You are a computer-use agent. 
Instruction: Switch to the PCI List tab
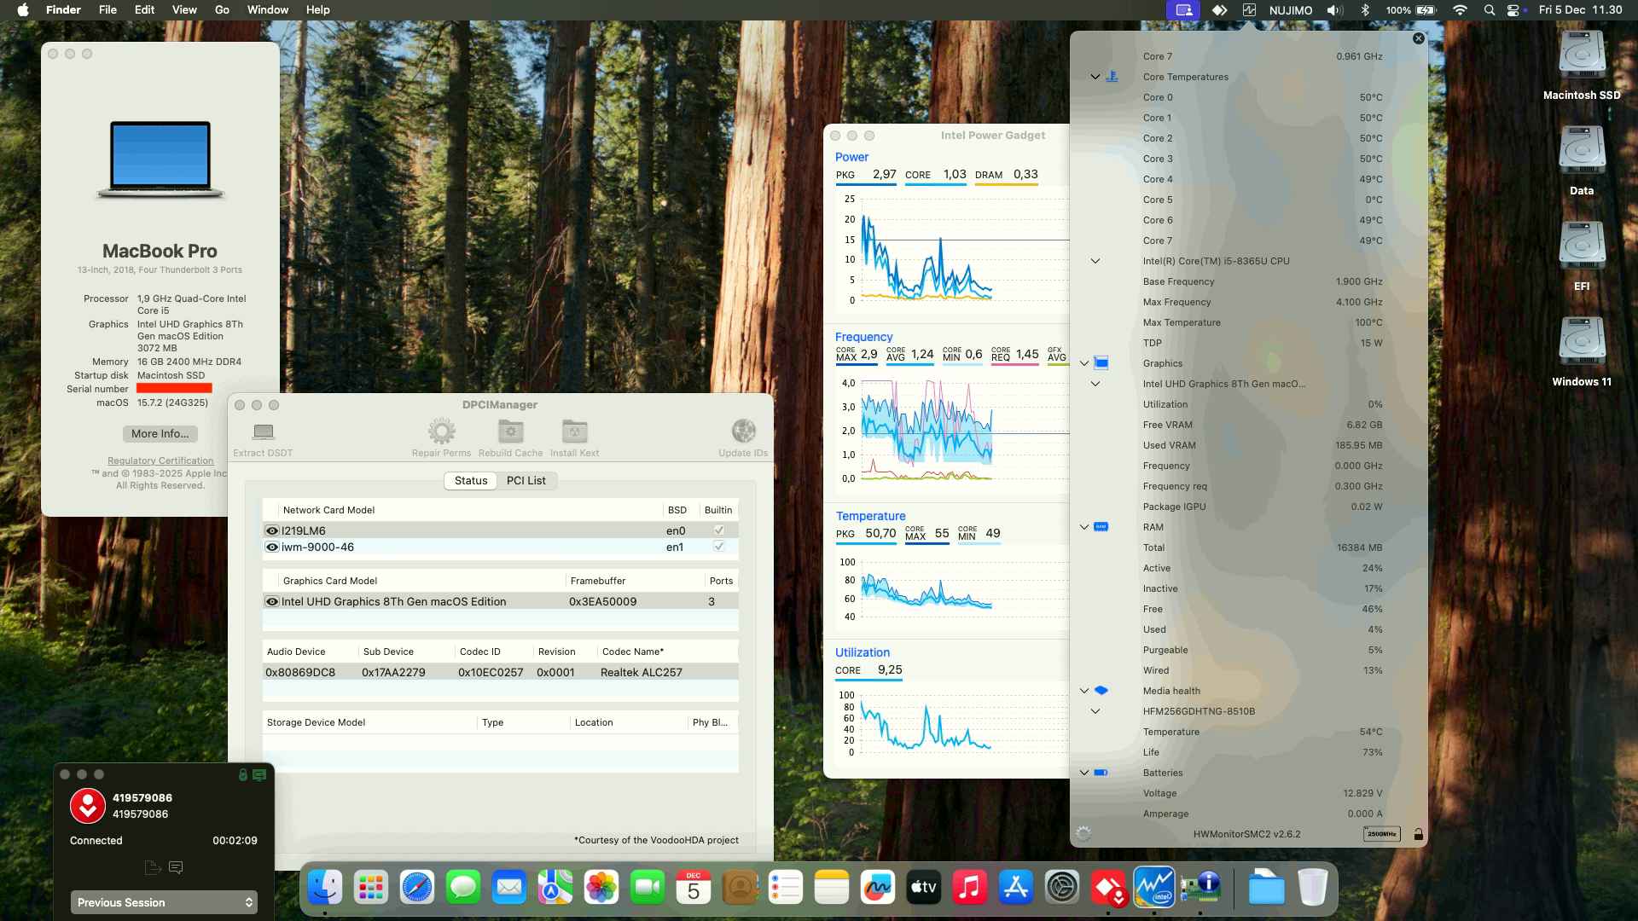click(526, 480)
